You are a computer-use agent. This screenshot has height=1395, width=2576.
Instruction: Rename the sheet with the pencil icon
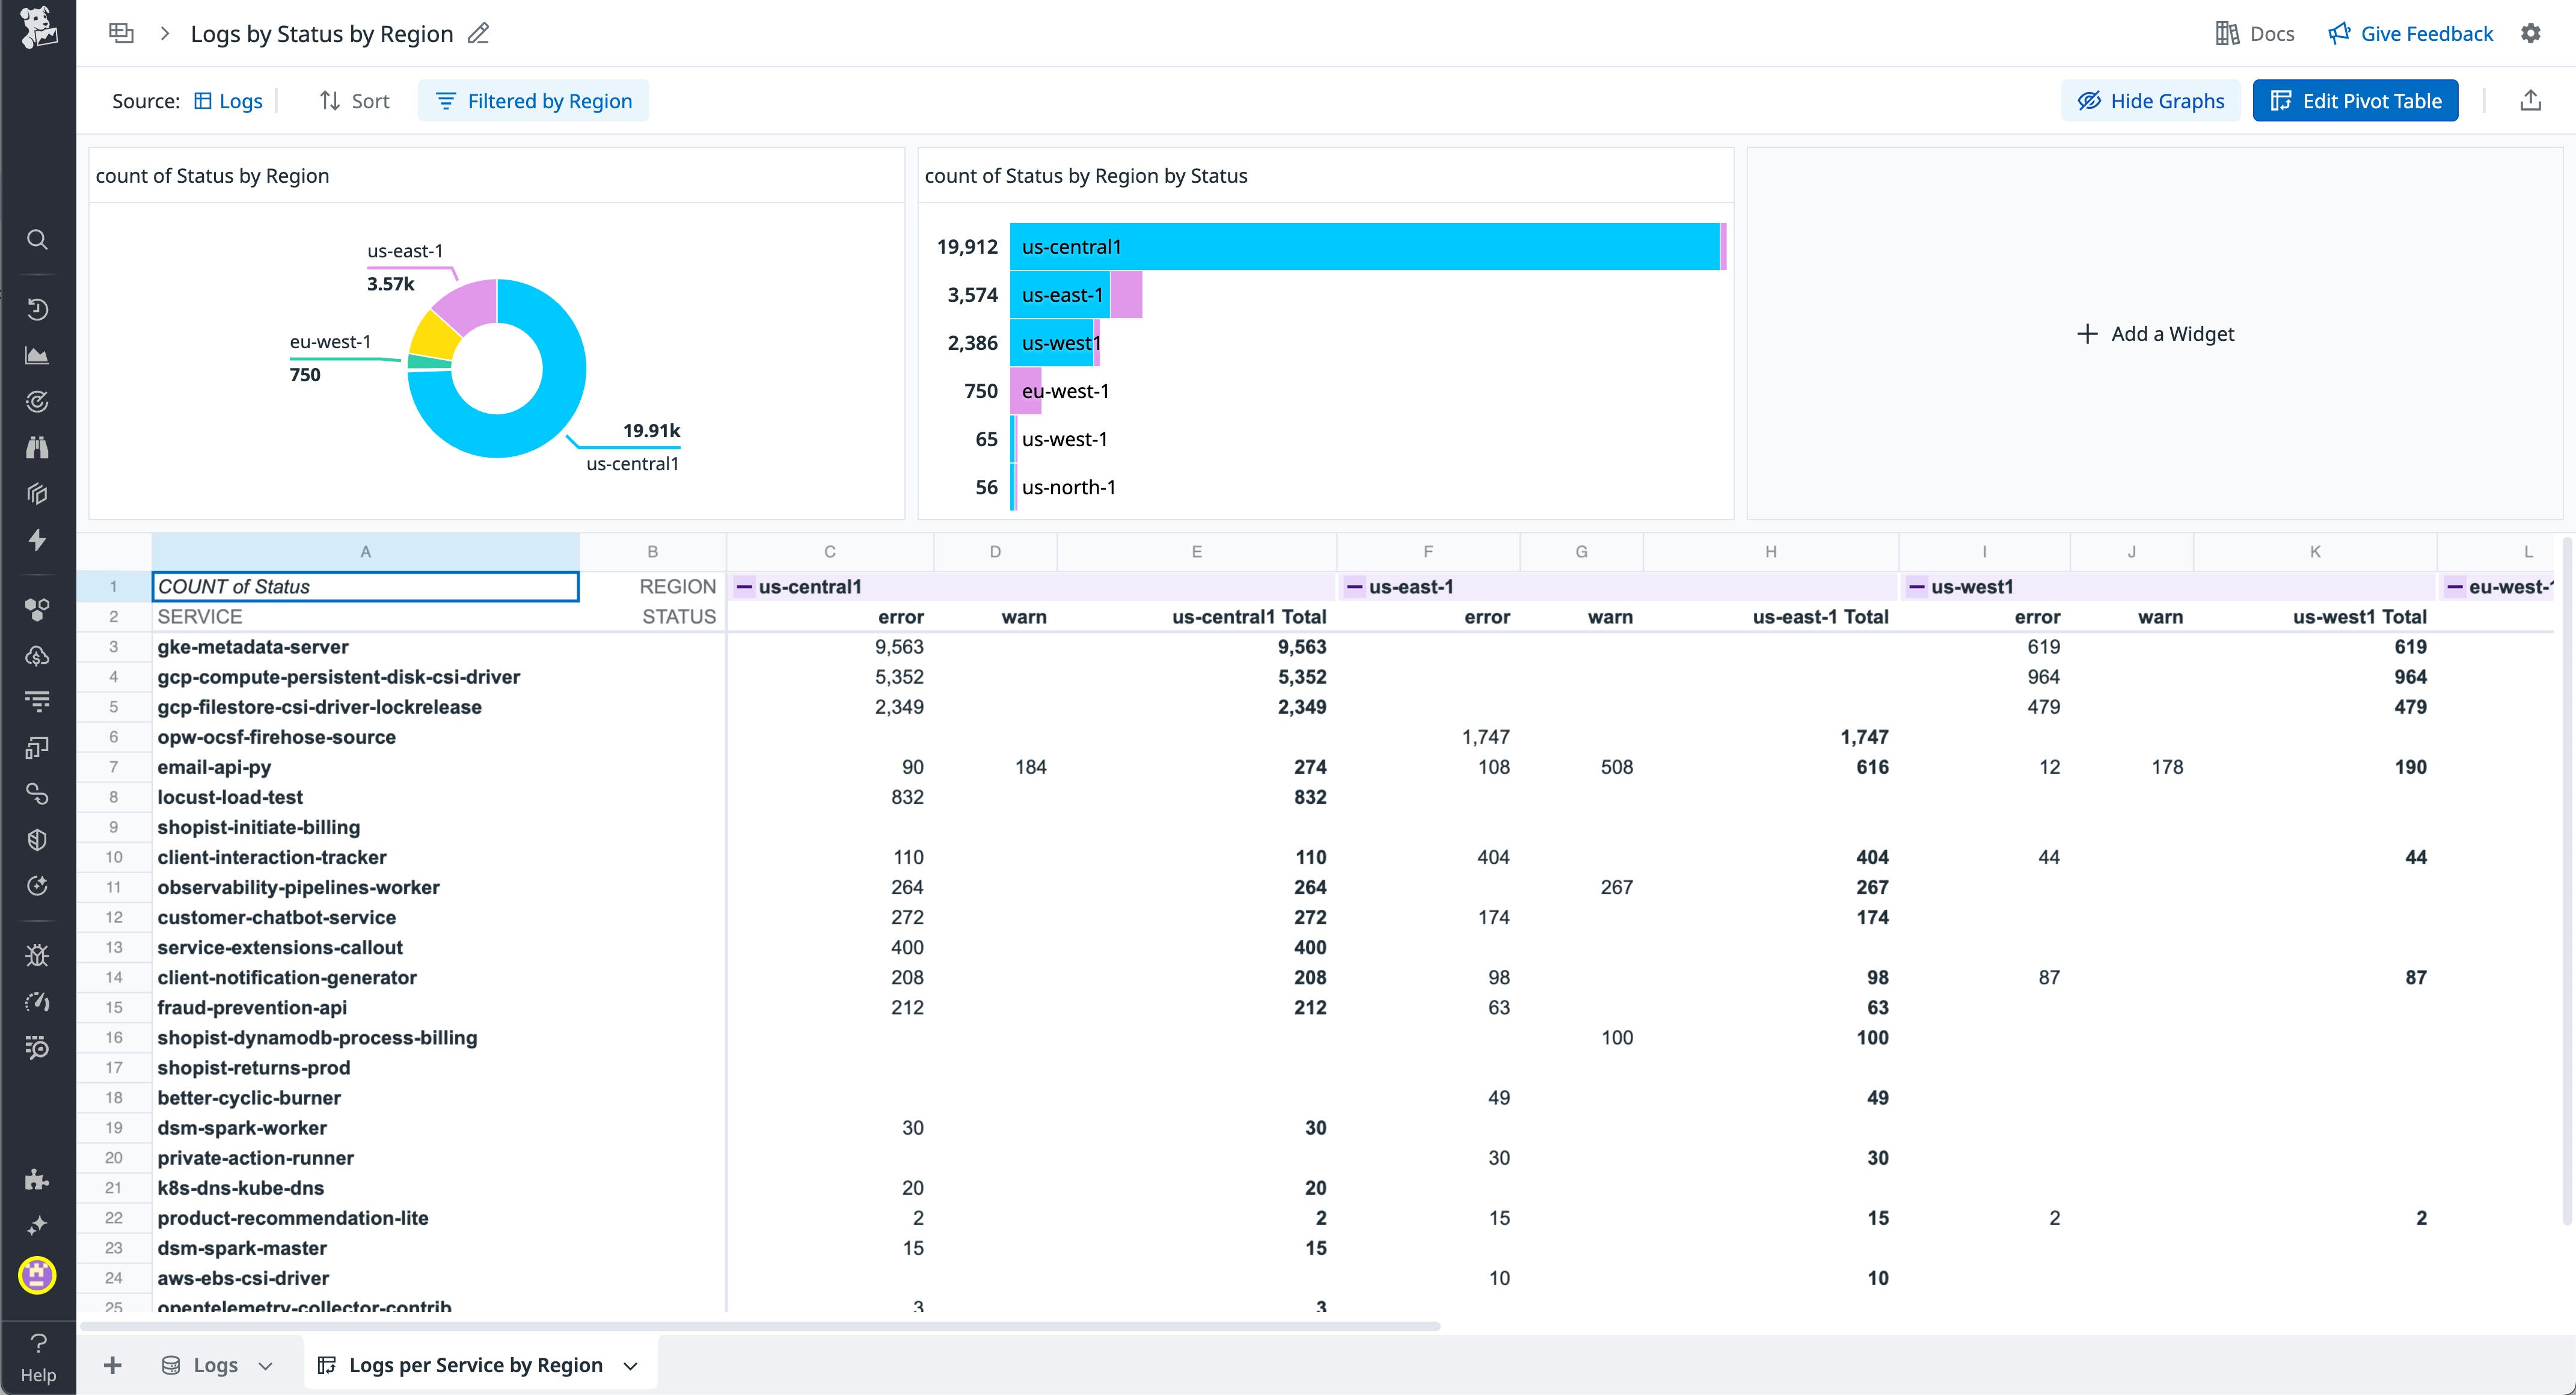click(478, 33)
